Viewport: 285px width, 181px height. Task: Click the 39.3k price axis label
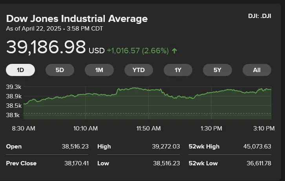point(14,87)
